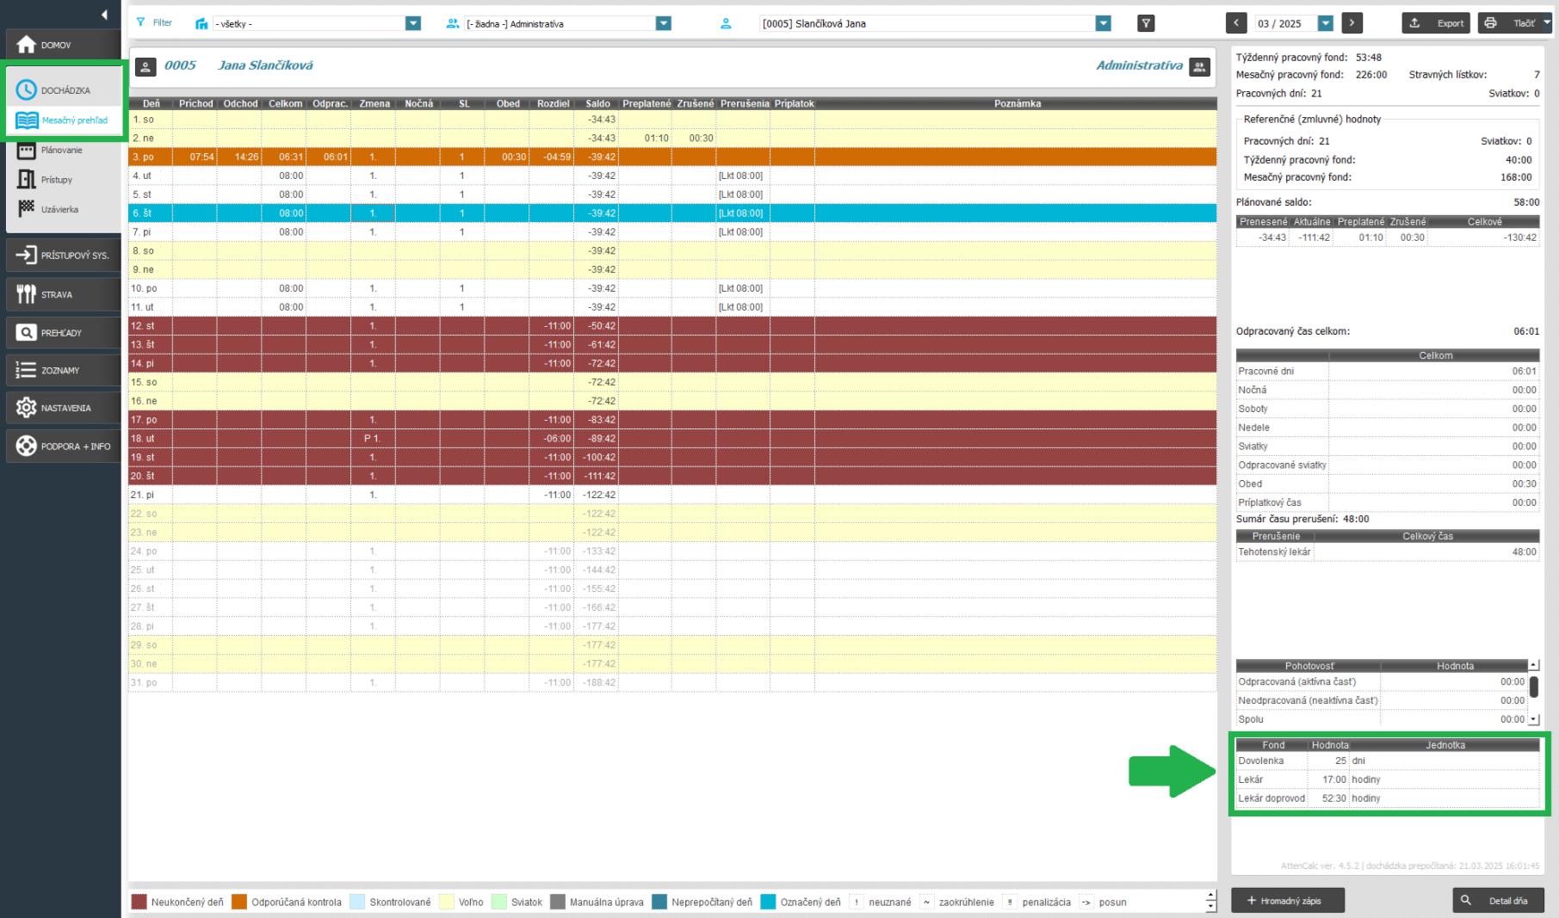Screen dimensions: 1559x918
Task: Select the Uzávierka submenu item
Action: tap(60, 210)
